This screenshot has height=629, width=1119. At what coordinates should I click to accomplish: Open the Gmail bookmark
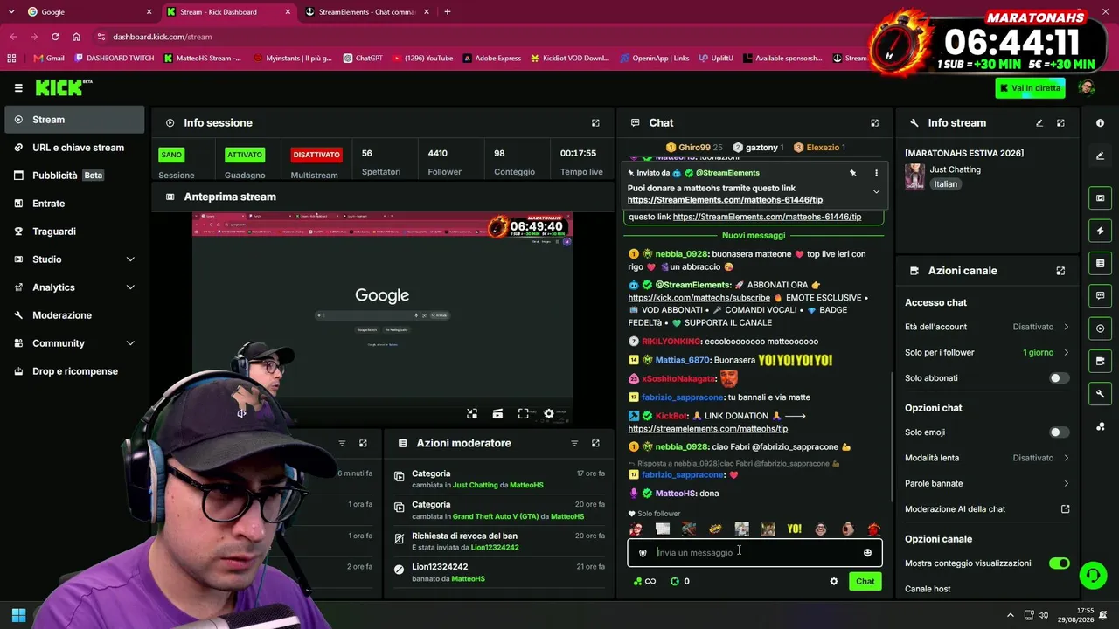tap(49, 59)
